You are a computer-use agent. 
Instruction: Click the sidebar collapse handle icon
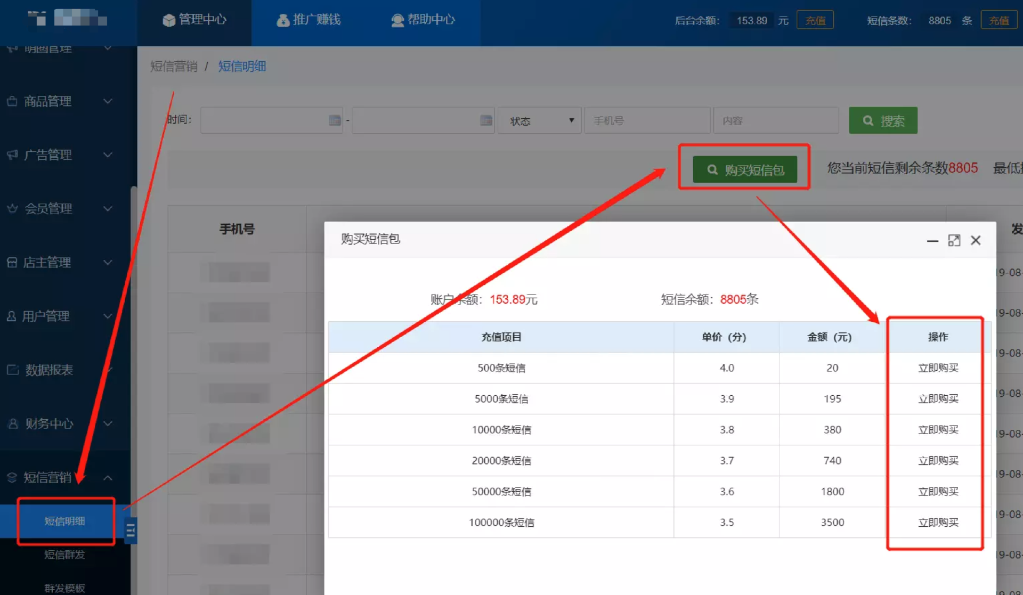(131, 531)
